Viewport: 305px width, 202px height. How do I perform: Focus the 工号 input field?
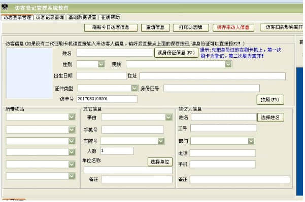(223, 128)
